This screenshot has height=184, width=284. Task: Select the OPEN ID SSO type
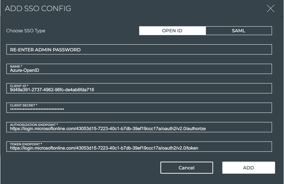(x=172, y=31)
